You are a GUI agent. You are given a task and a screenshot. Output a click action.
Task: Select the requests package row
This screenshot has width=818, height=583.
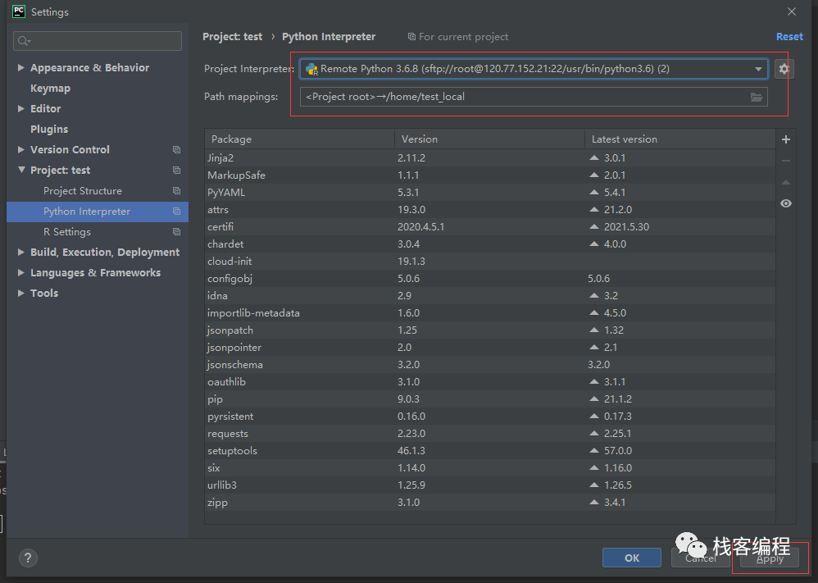coord(490,433)
